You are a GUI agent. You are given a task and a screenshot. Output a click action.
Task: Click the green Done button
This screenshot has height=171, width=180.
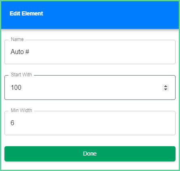click(90, 154)
